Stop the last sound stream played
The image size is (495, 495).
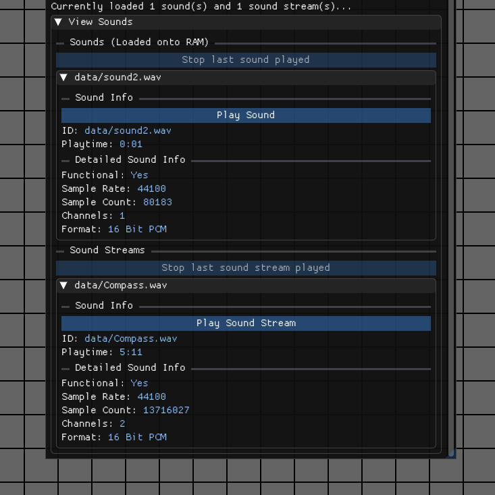246,268
